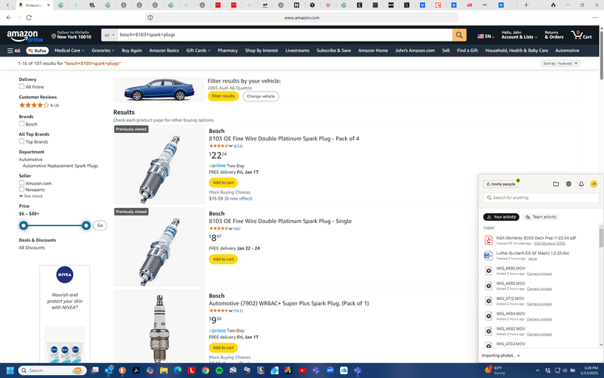Click the Dropbox activity list scrollbar

pyautogui.click(x=601, y=238)
